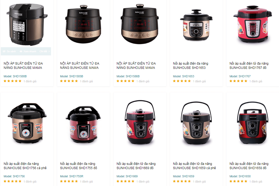The height and width of the screenshot is (186, 279).
Task: Click star rating of SHD1588B product
Action: [12, 81]
